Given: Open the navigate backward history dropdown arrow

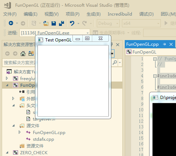Looking at the screenshot, I should coord(17,23).
